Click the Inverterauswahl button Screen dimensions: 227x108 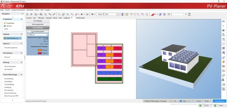[38, 31]
